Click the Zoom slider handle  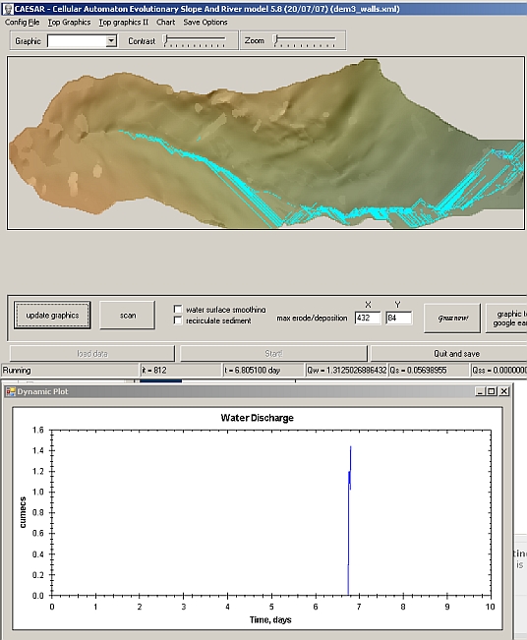coord(276,40)
